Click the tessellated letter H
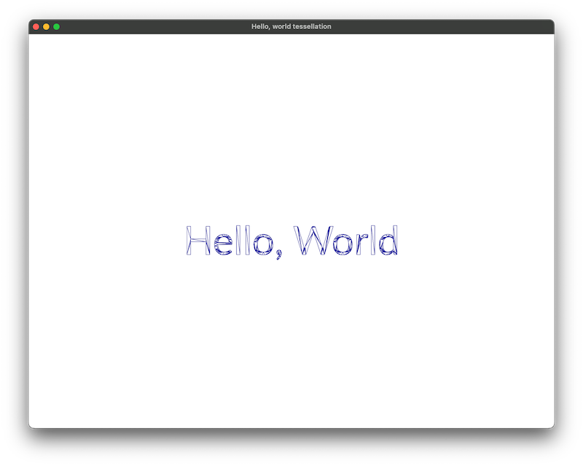The image size is (583, 466). (x=198, y=241)
